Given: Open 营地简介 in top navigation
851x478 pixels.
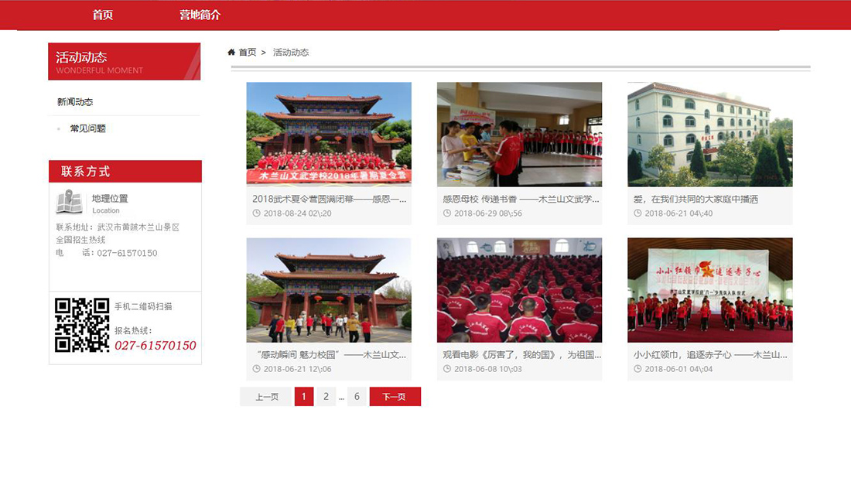Looking at the screenshot, I should pyautogui.click(x=200, y=15).
